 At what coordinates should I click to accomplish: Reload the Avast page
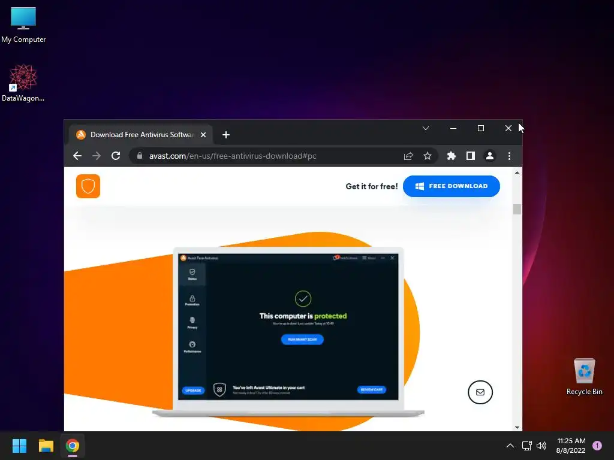[x=116, y=156]
